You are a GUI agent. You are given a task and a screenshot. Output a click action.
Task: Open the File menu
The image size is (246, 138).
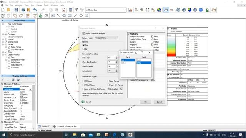(x=6, y=5)
